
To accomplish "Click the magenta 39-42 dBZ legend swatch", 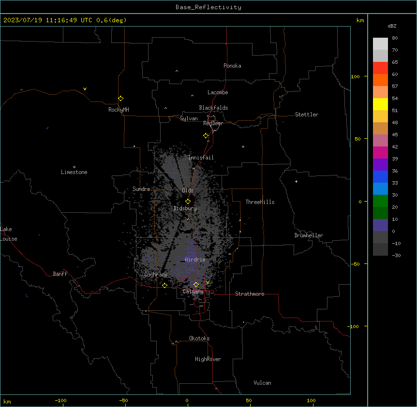I will [x=380, y=152].
